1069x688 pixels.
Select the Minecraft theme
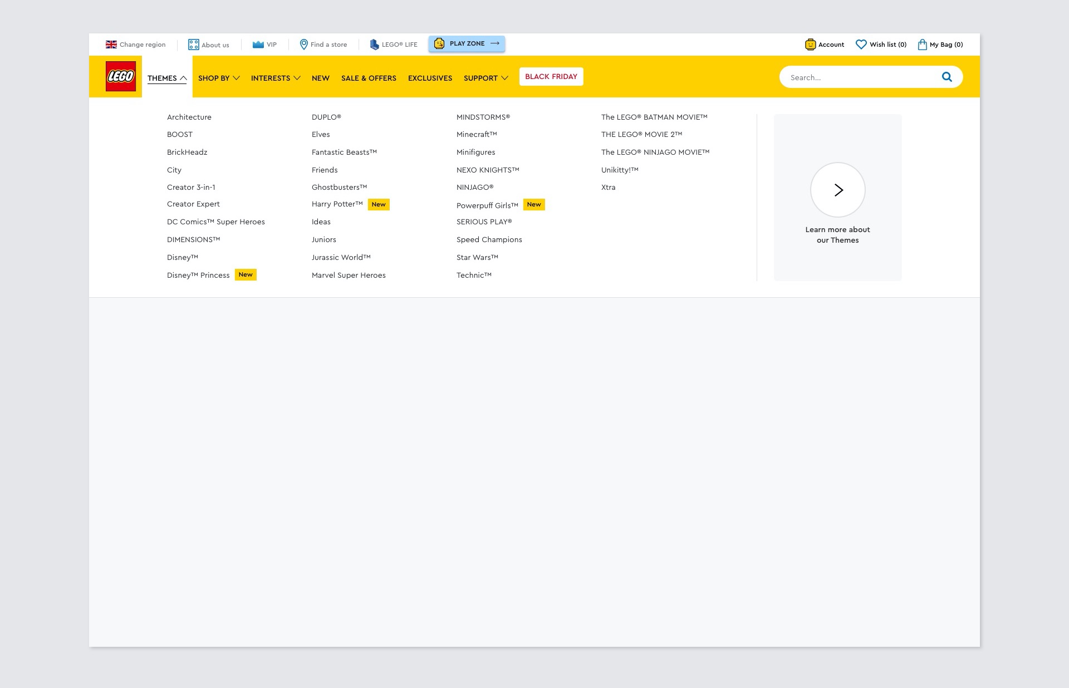click(477, 134)
